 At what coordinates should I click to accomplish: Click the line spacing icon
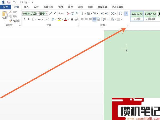point(104,19)
